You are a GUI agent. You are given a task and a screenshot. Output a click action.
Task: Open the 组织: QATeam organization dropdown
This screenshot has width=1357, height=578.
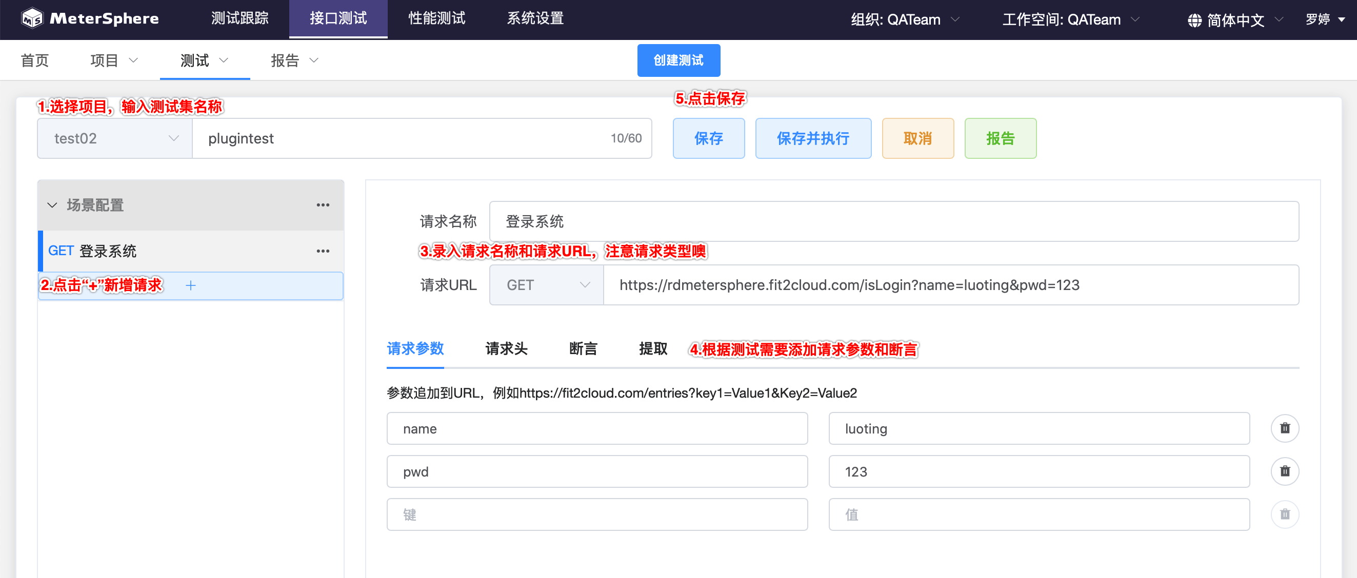click(x=905, y=19)
